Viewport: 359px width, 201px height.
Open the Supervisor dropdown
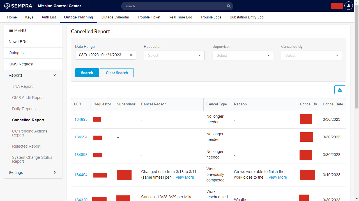(x=243, y=55)
